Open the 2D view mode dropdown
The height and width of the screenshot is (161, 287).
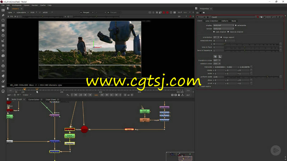[182, 16]
